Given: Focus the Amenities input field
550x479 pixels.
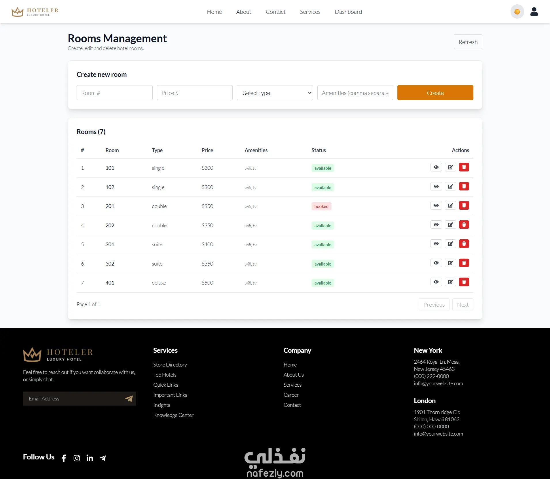Looking at the screenshot, I should 355,93.
